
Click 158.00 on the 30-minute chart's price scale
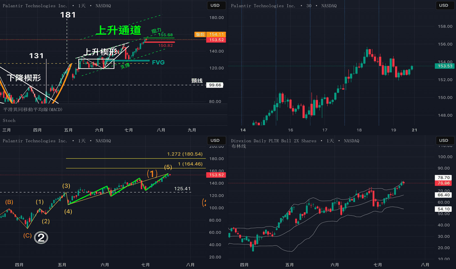445,26
